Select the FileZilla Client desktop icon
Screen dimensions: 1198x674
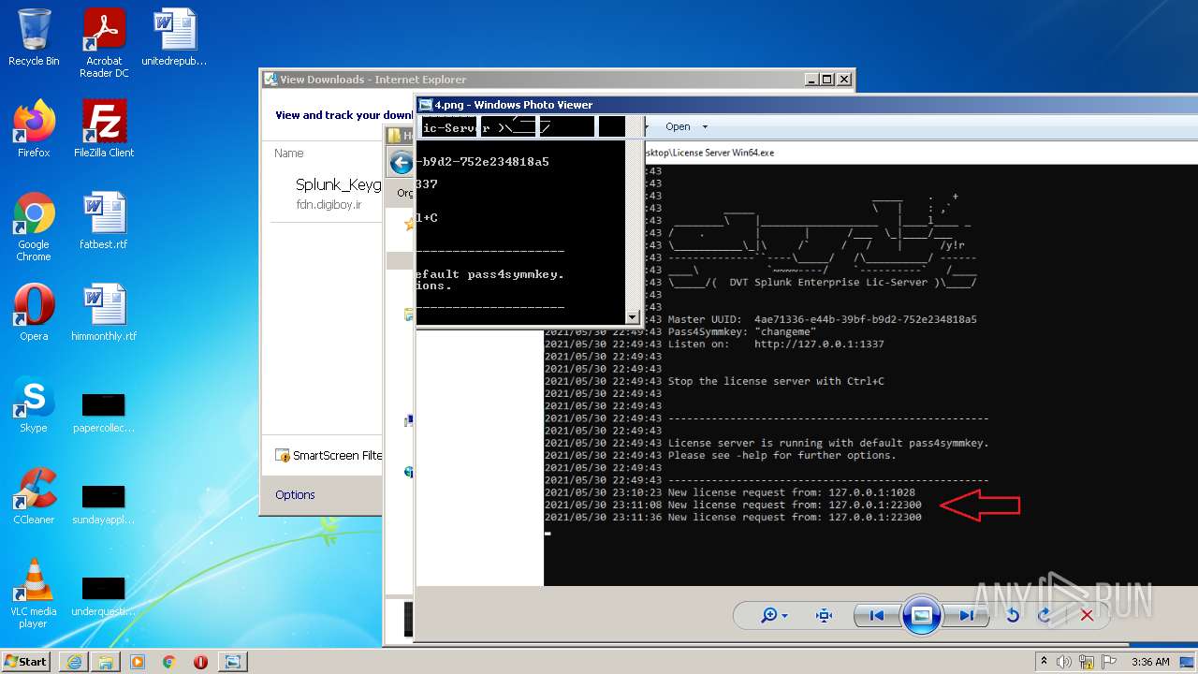104,129
